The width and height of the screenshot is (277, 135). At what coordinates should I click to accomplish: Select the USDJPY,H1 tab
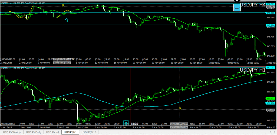pyautogui.click(x=71, y=132)
